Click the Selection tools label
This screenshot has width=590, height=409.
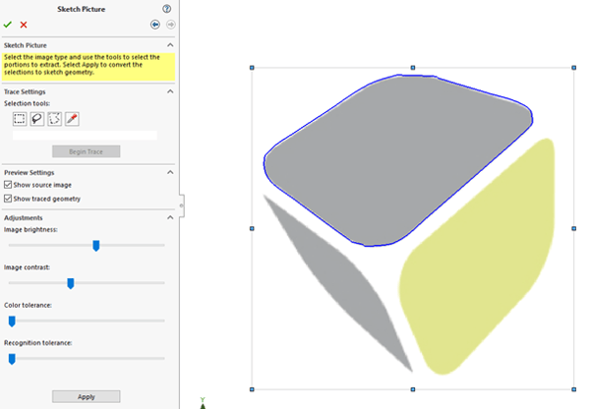click(x=28, y=103)
